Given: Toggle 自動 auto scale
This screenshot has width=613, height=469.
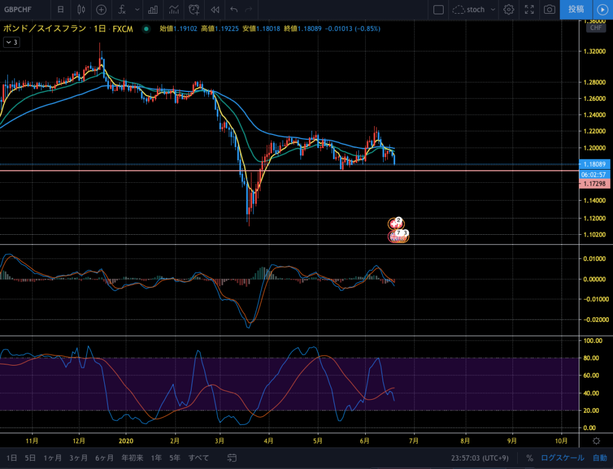Looking at the screenshot, I should [x=600, y=458].
